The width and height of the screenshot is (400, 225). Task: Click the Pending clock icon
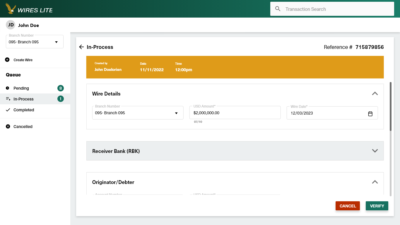tap(8, 88)
